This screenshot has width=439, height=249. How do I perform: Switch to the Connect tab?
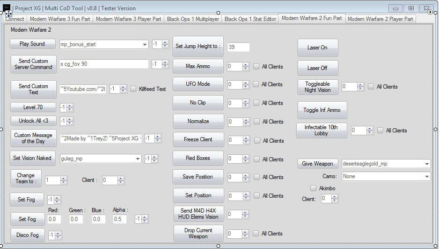pos(15,19)
